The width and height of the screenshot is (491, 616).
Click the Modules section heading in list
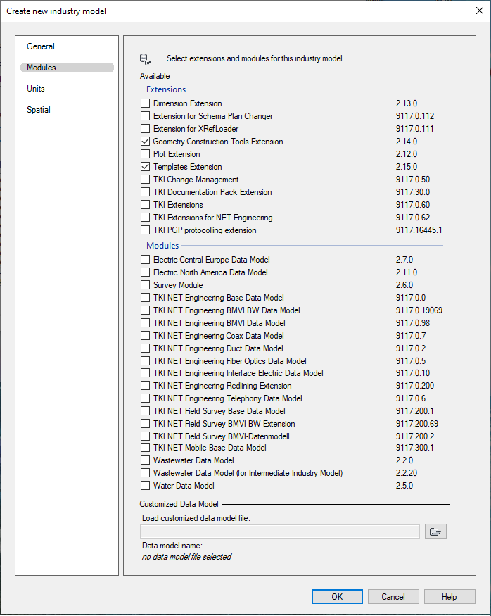pos(162,246)
